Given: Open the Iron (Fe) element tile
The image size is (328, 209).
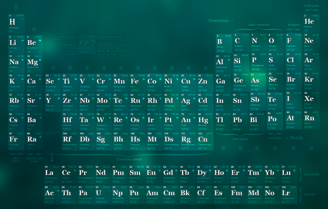Looking at the screenshot, I should pyautogui.click(x=137, y=83).
